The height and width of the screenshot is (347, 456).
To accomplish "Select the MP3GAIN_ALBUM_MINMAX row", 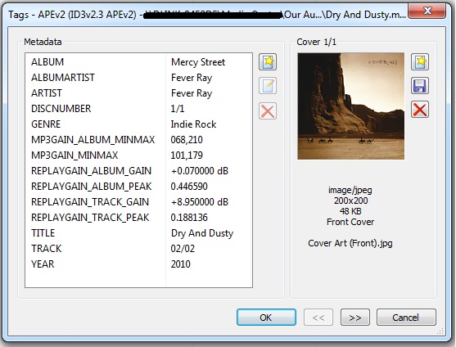I will click(x=138, y=140).
